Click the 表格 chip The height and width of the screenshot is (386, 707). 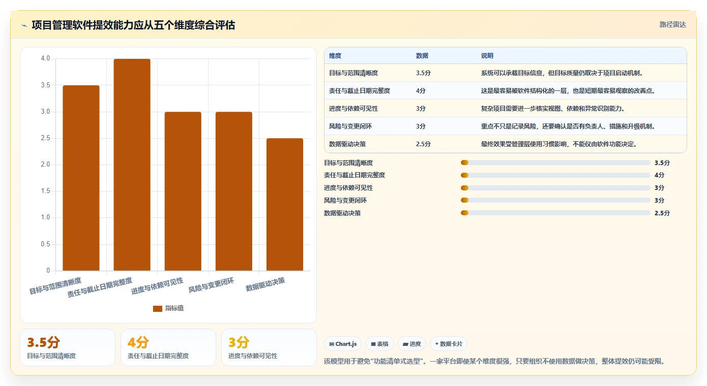(x=379, y=344)
